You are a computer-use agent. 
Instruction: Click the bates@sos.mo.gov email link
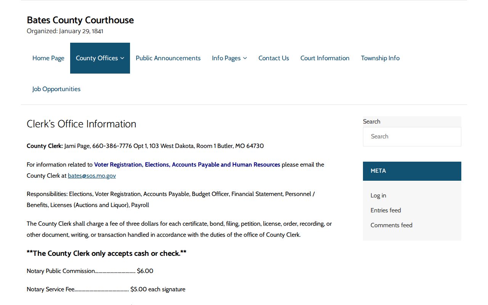click(92, 176)
